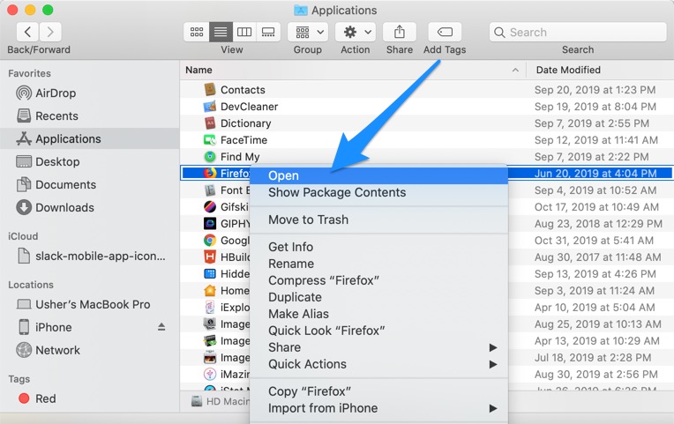Select Move to Trash menu item
Image resolution: width=674 pixels, height=424 pixels.
coord(308,219)
